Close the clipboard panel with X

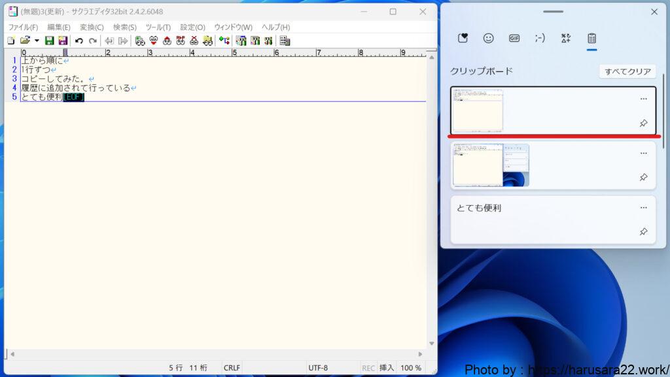(654, 12)
